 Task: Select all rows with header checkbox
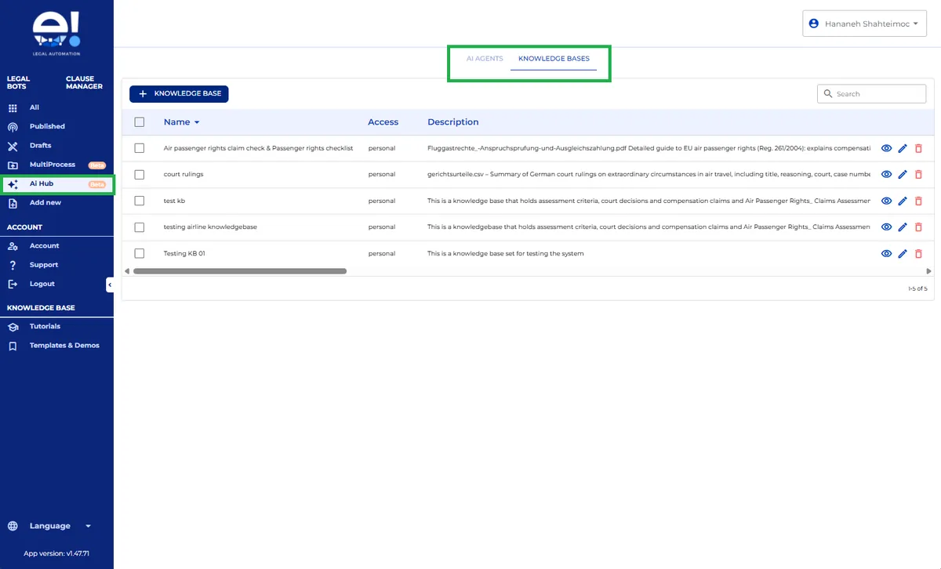tap(140, 122)
